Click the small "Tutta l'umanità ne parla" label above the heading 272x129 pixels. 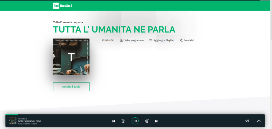point(68,22)
